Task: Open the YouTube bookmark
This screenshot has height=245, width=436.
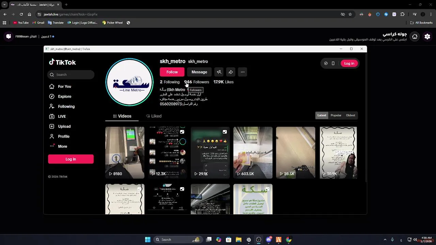Action: pyautogui.click(x=21, y=23)
